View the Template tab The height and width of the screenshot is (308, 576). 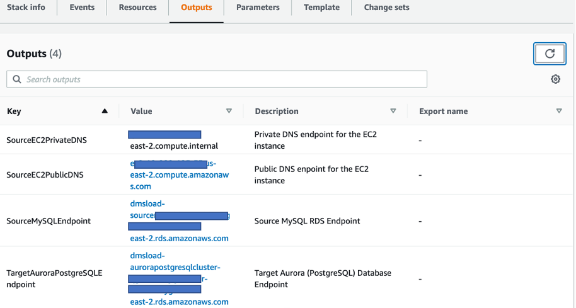321,8
